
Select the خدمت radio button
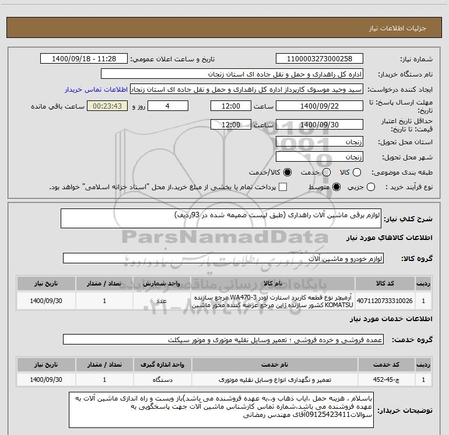[x=327, y=172]
